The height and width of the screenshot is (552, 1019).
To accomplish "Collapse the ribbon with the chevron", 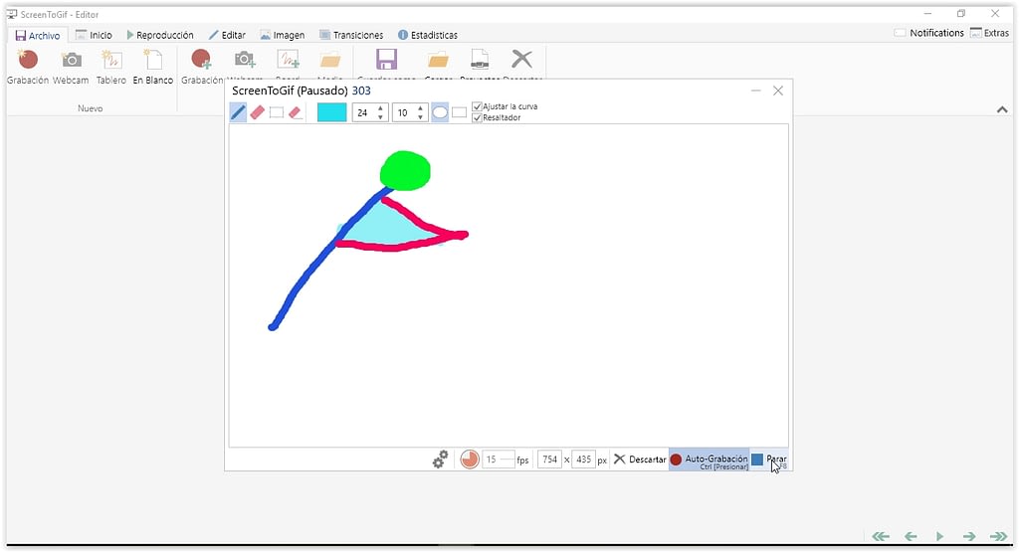I will click(x=1001, y=109).
